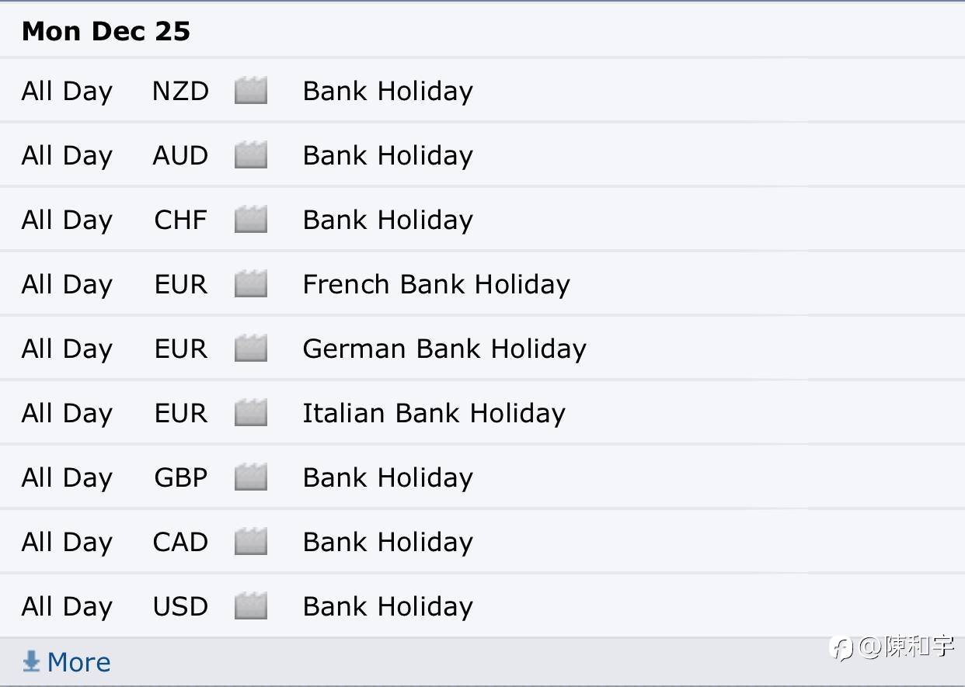Open the GBP Bank Holiday event text
The image size is (965, 687).
click(x=388, y=477)
